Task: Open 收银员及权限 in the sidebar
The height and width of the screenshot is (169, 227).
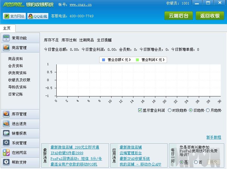Action: pyautogui.click(x=19, y=80)
